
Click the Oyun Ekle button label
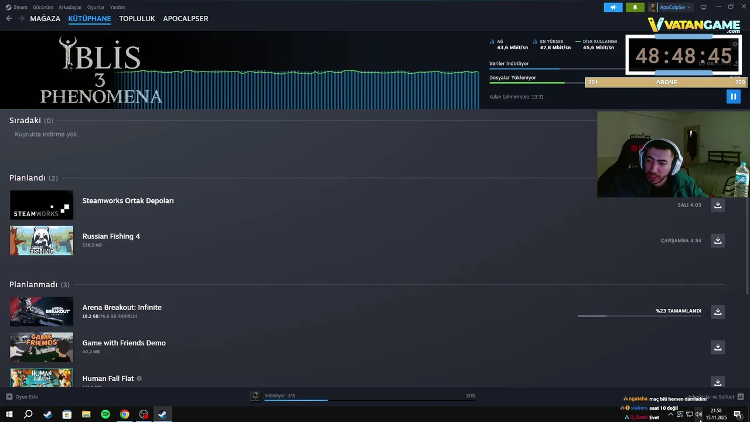(26, 397)
